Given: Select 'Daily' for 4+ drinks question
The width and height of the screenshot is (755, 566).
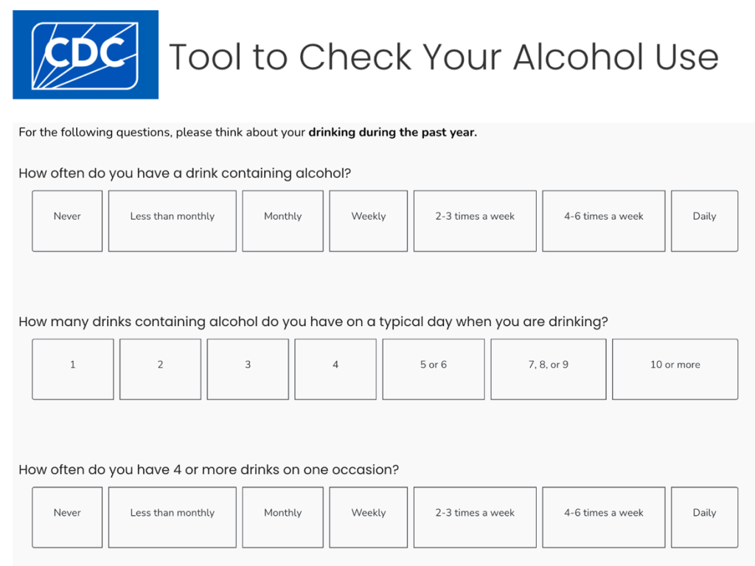Looking at the screenshot, I should [704, 517].
